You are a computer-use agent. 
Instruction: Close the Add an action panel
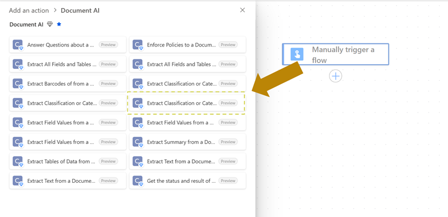coord(243,10)
